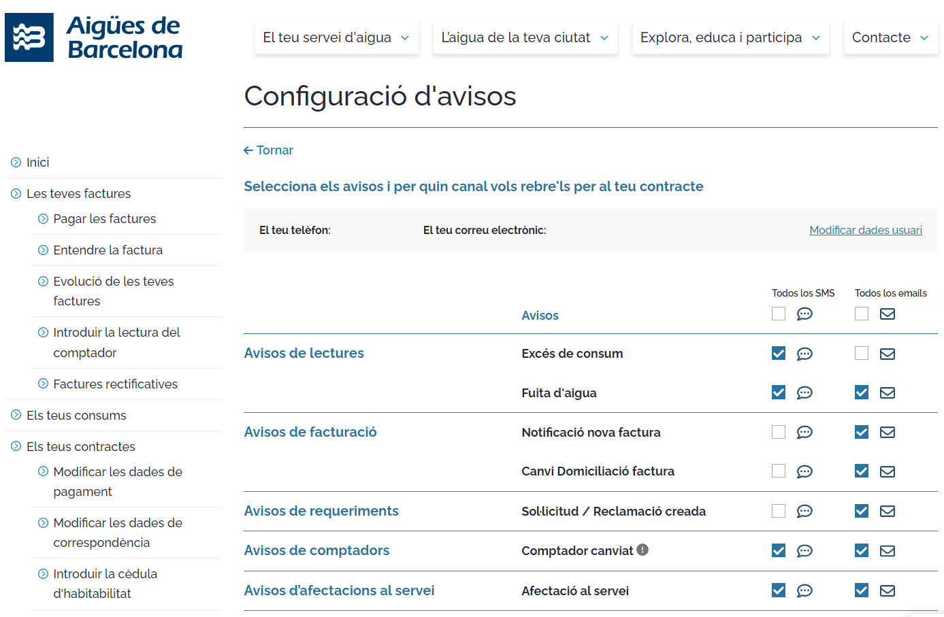Screen dimensions: 944x617
Task: Open Entendre la factura page
Action: point(108,250)
